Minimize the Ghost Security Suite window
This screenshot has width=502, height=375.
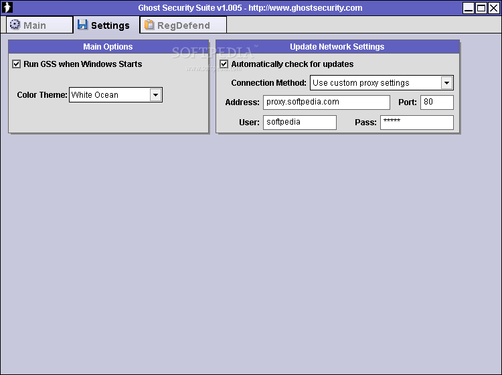tap(469, 8)
